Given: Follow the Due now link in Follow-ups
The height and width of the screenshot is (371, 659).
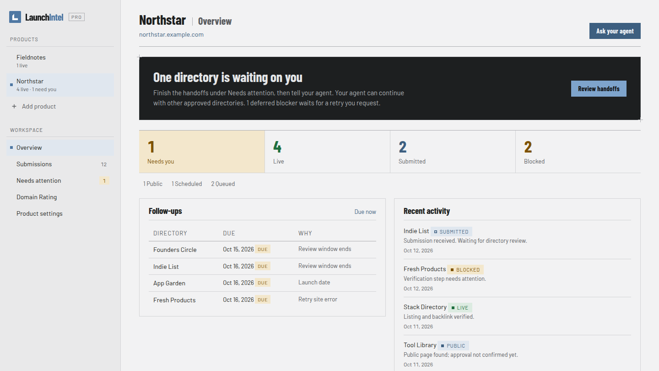Looking at the screenshot, I should [x=365, y=212].
